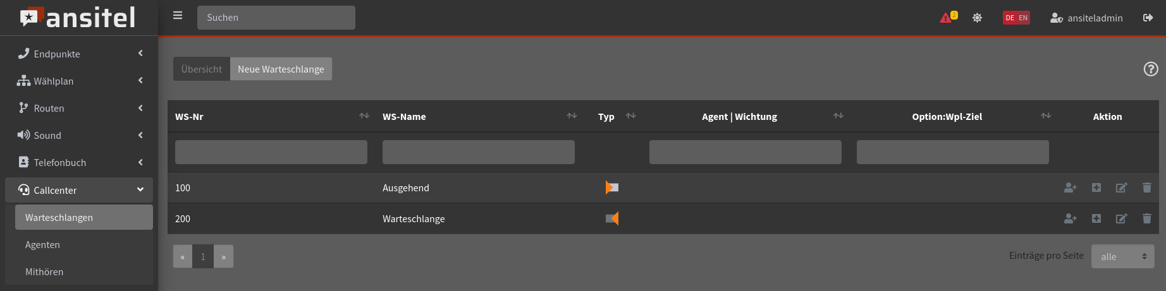Screen dimensions: 1166x291
Task: Toggle the sidebar with hamburger icon
Action: pos(178,16)
